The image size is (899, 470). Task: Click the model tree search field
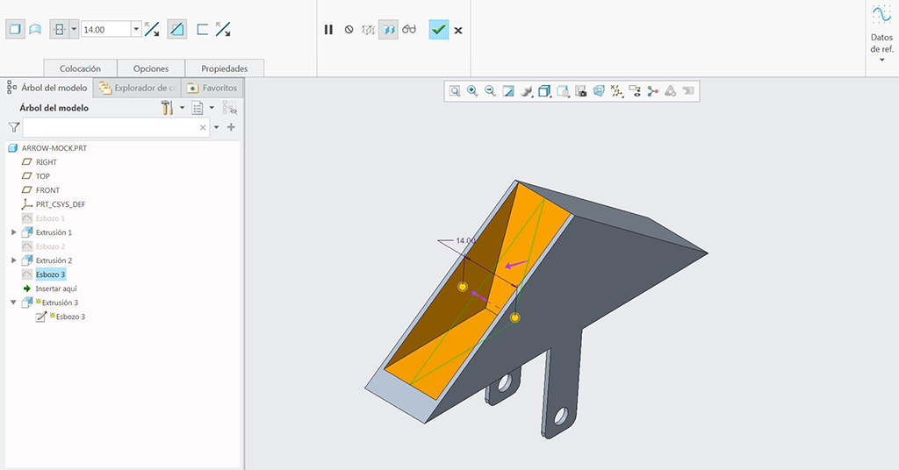(116, 127)
